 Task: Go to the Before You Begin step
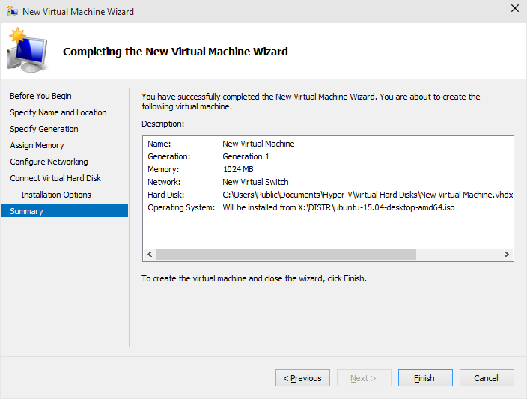[x=40, y=96]
